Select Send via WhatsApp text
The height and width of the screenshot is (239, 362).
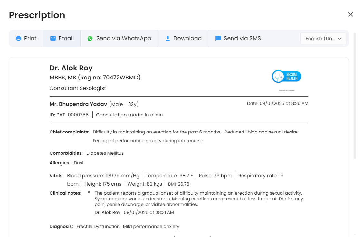124,39
